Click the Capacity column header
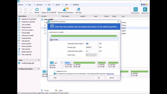 [83, 16]
